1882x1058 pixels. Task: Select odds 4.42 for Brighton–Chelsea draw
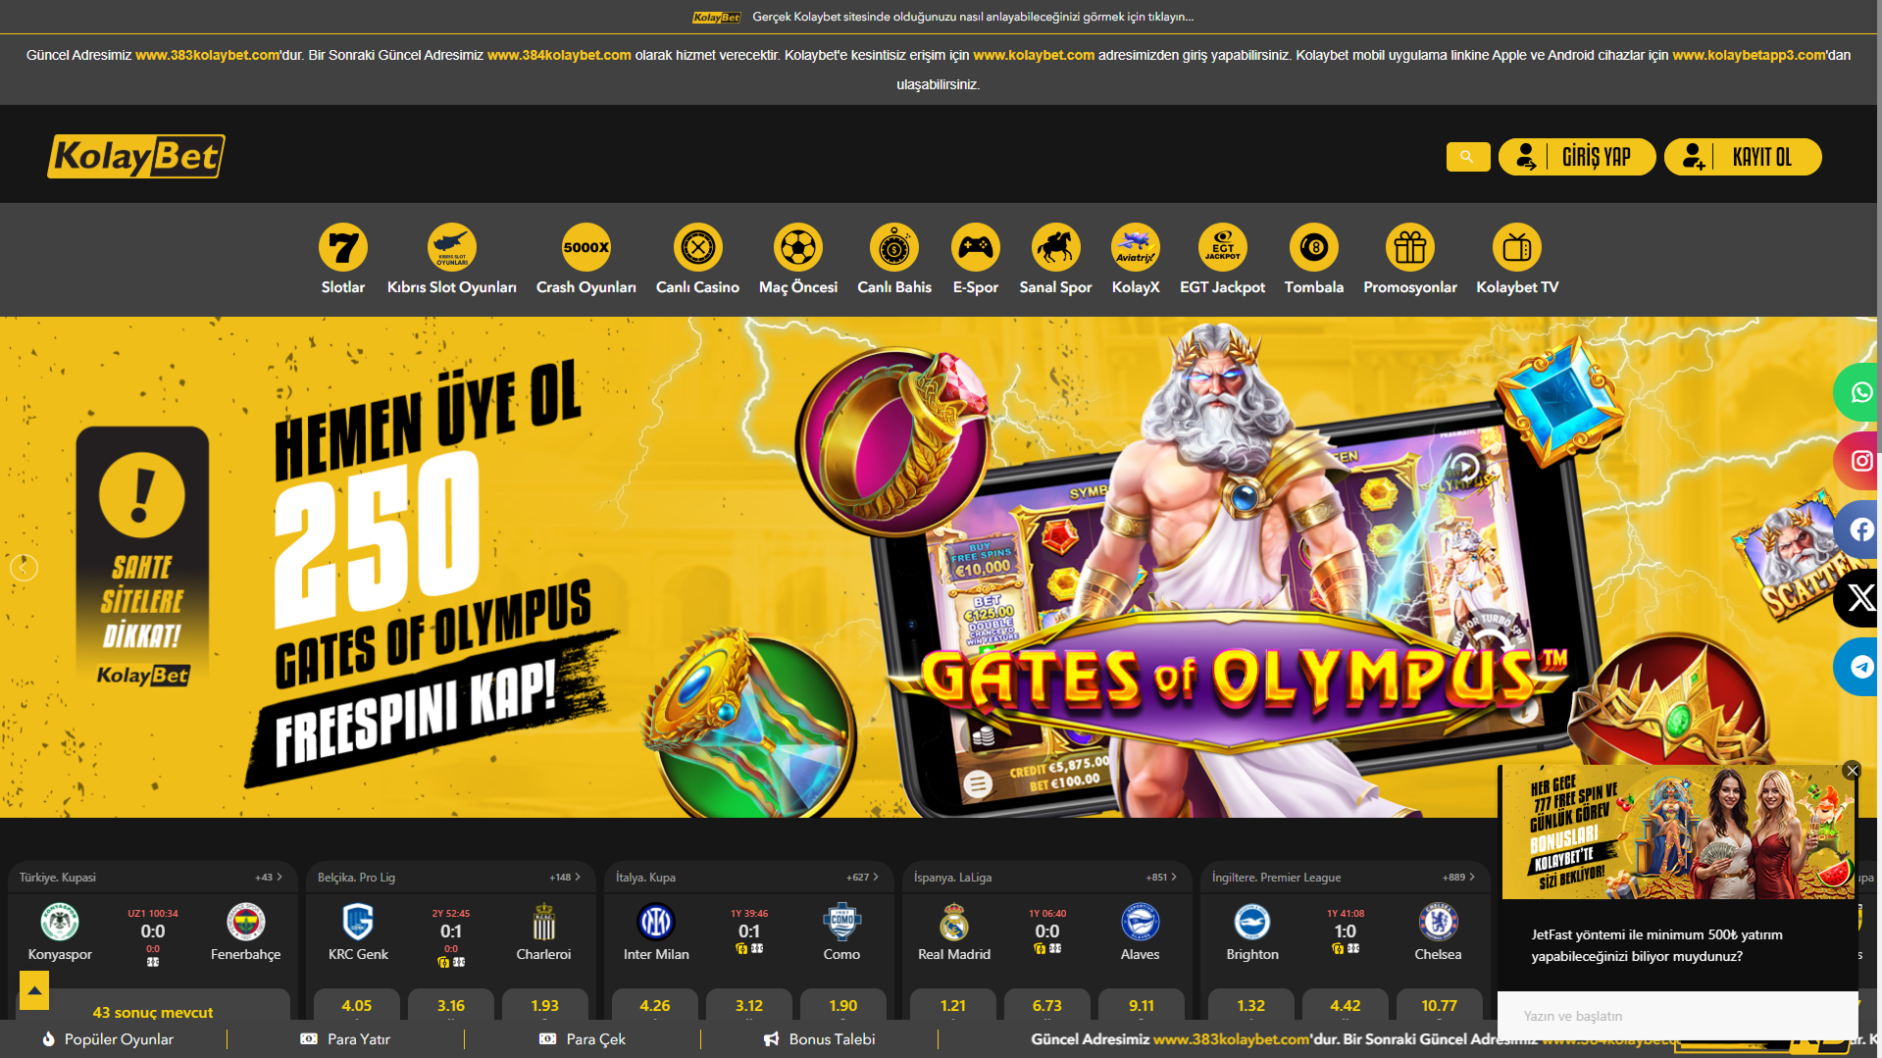(x=1346, y=1005)
